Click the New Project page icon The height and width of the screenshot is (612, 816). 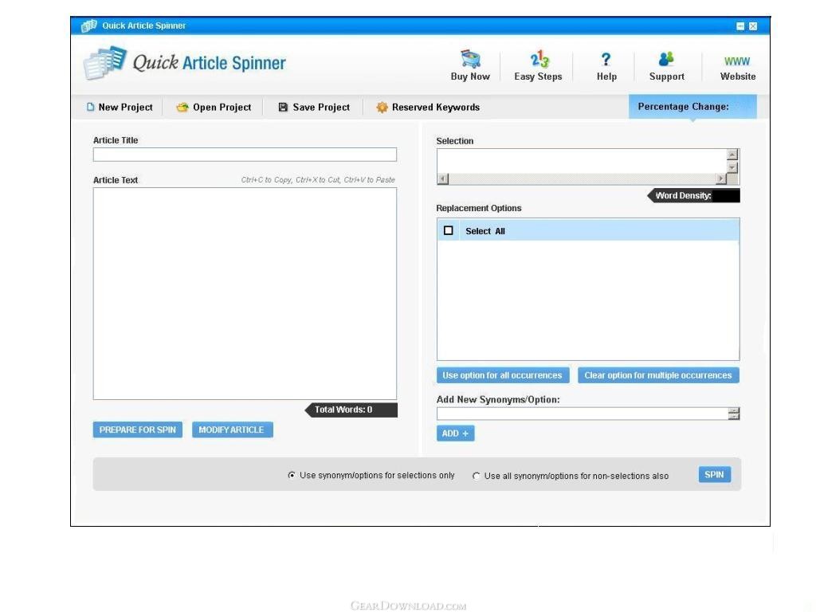coord(91,107)
